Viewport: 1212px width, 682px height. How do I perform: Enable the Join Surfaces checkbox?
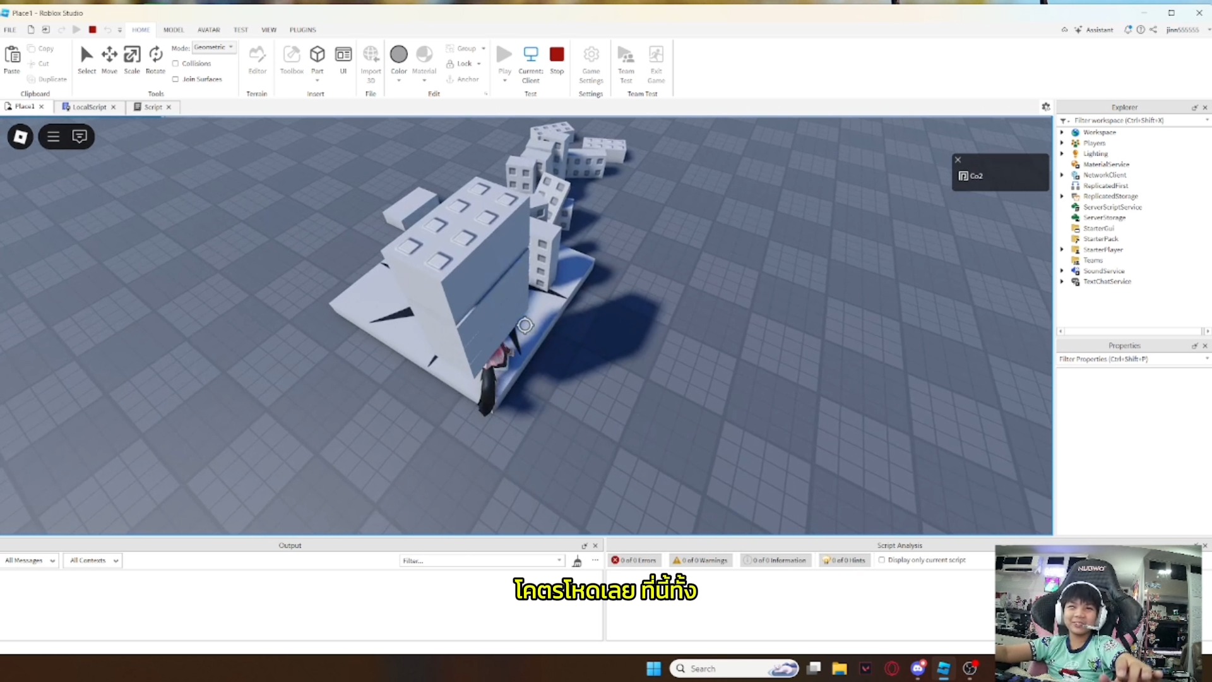coord(175,79)
